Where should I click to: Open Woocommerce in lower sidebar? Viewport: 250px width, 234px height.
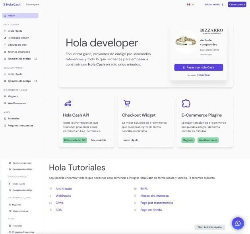[19, 211]
